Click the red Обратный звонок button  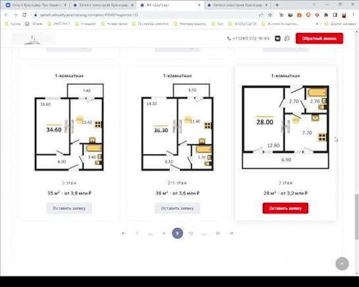click(319, 38)
